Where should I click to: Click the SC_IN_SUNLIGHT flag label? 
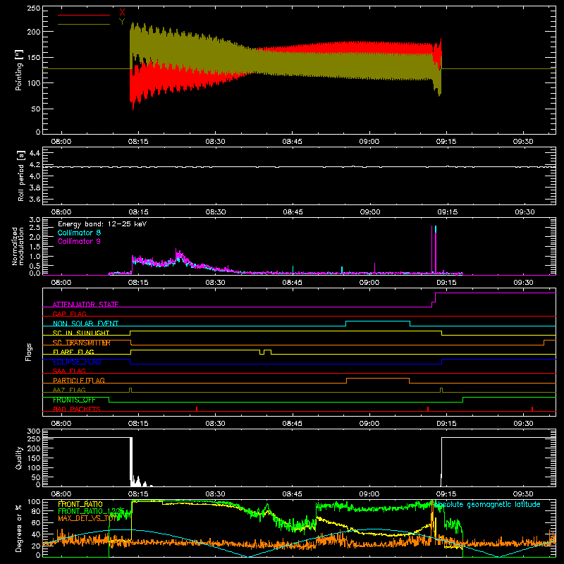[81, 333]
